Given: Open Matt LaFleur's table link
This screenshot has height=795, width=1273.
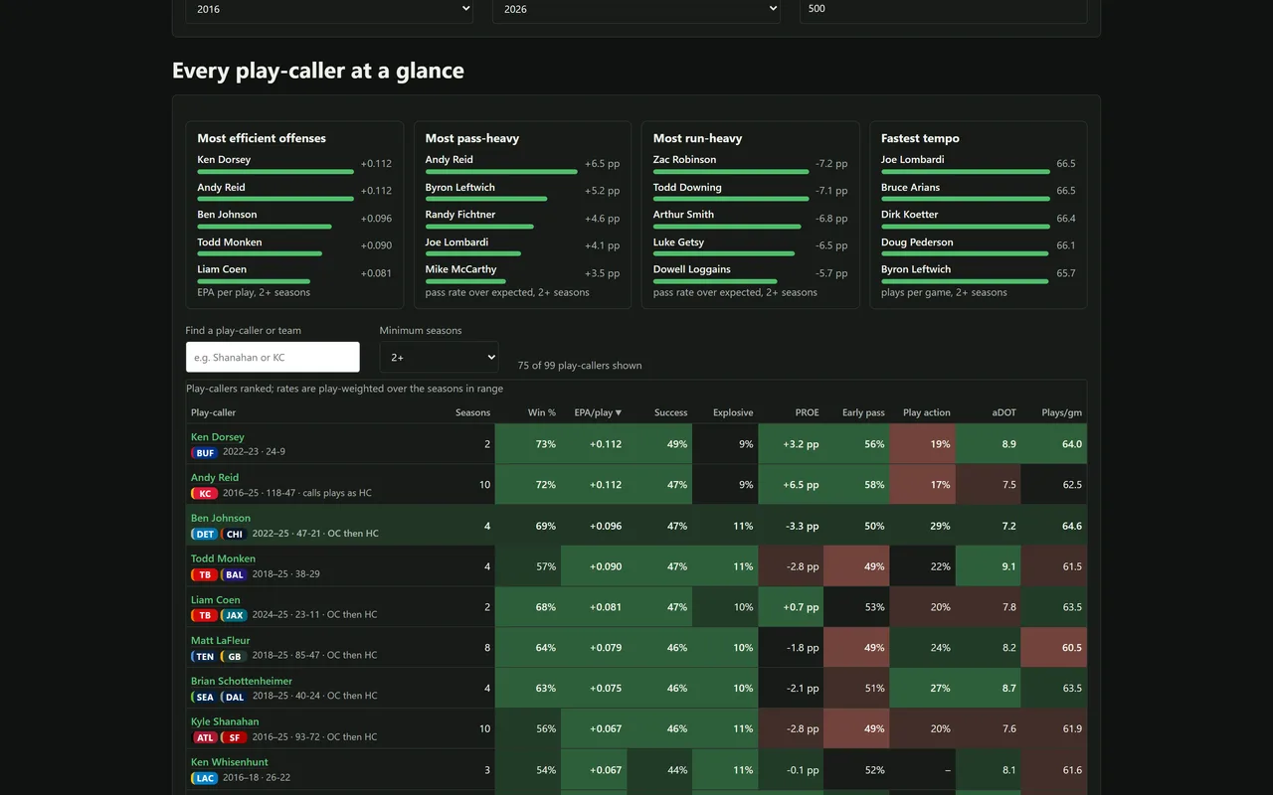Looking at the screenshot, I should tap(221, 641).
